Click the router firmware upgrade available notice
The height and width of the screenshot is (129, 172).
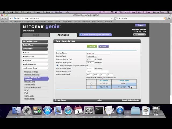coord(95,35)
